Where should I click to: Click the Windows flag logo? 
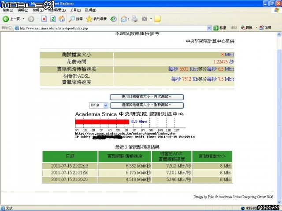pos(276,10)
